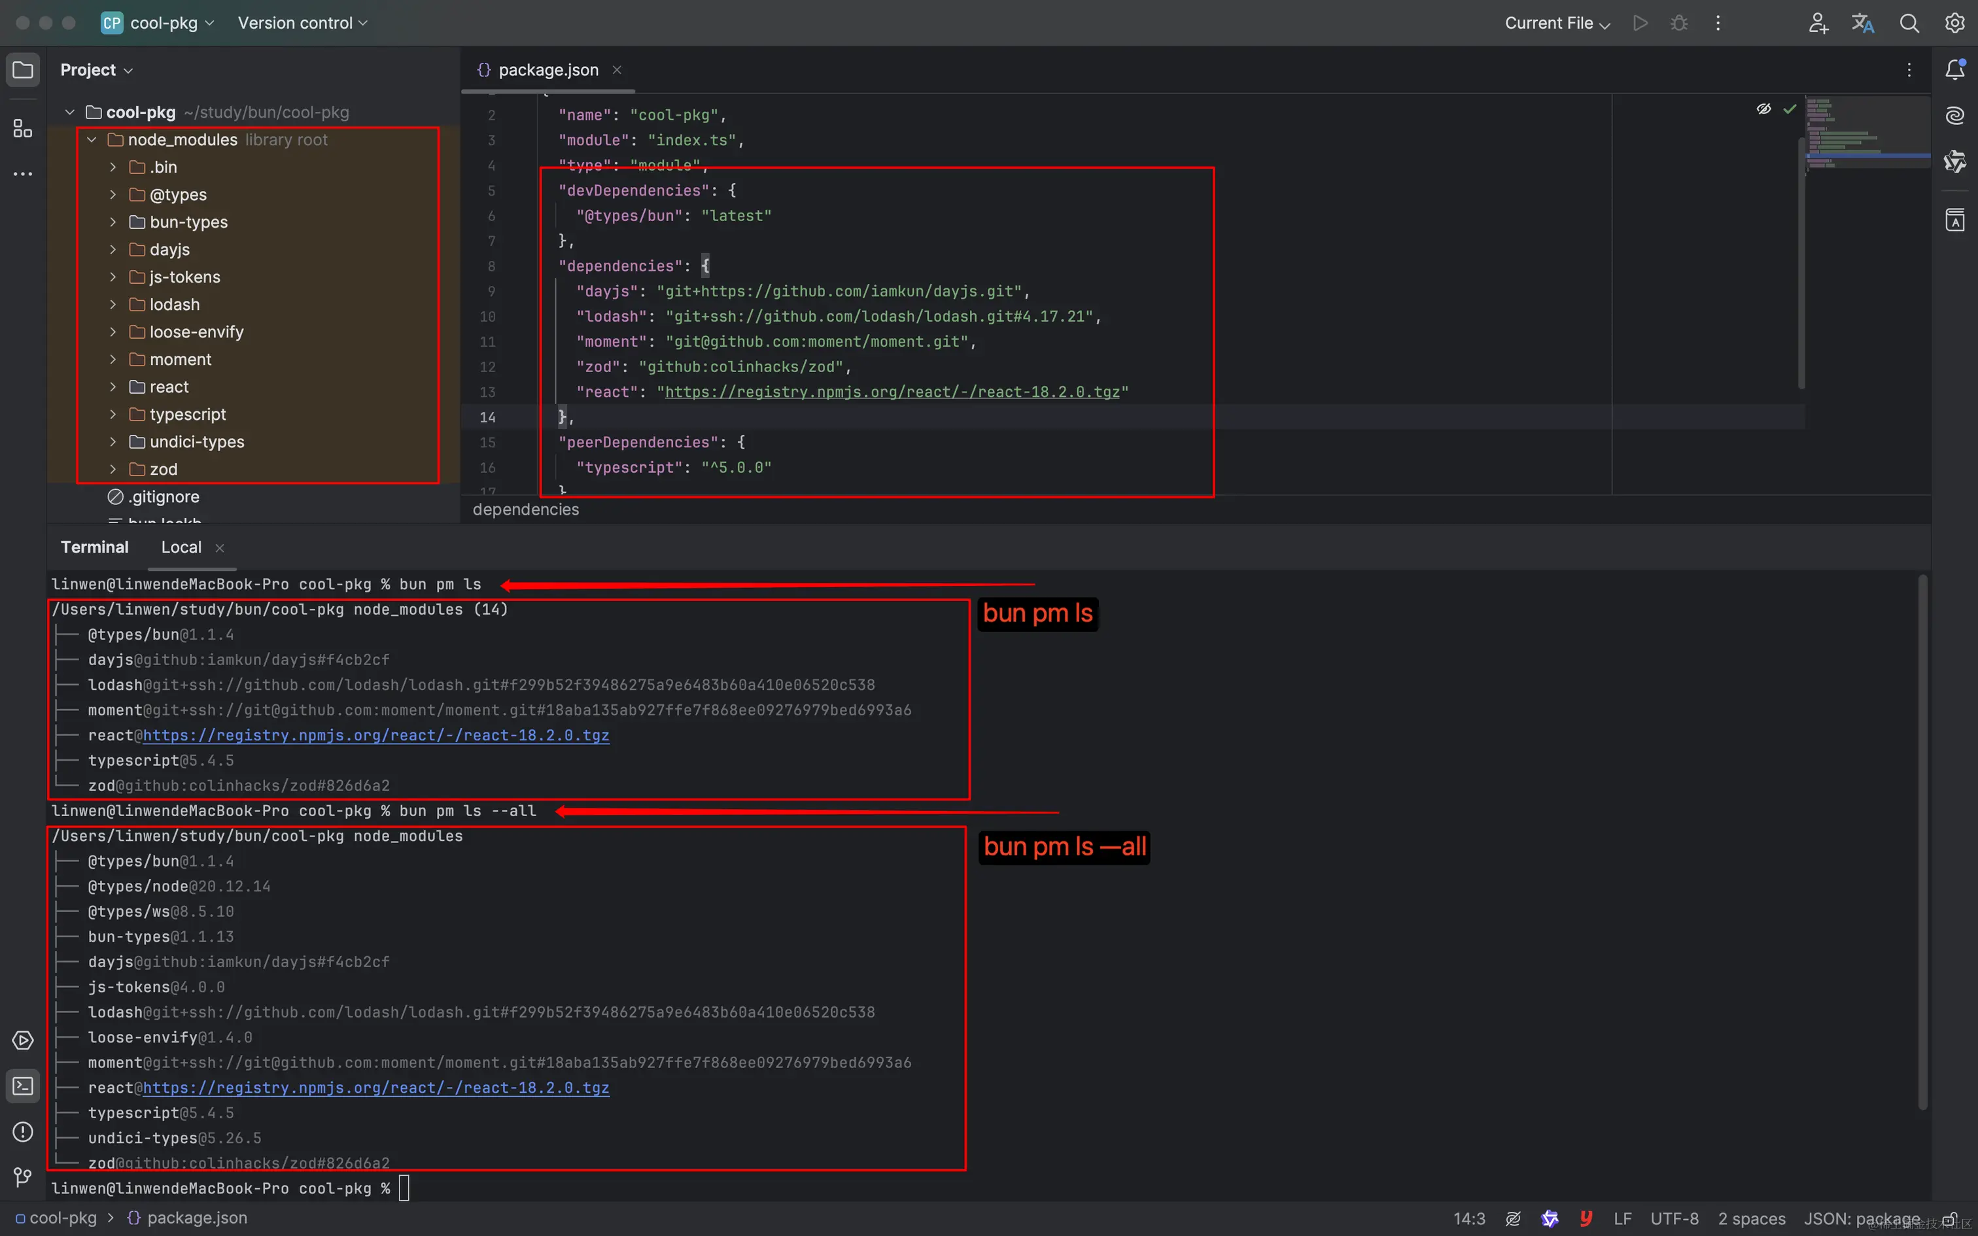The image size is (1978, 1236).
Task: Collapse the cool-pkg root folder
Action: tap(69, 112)
